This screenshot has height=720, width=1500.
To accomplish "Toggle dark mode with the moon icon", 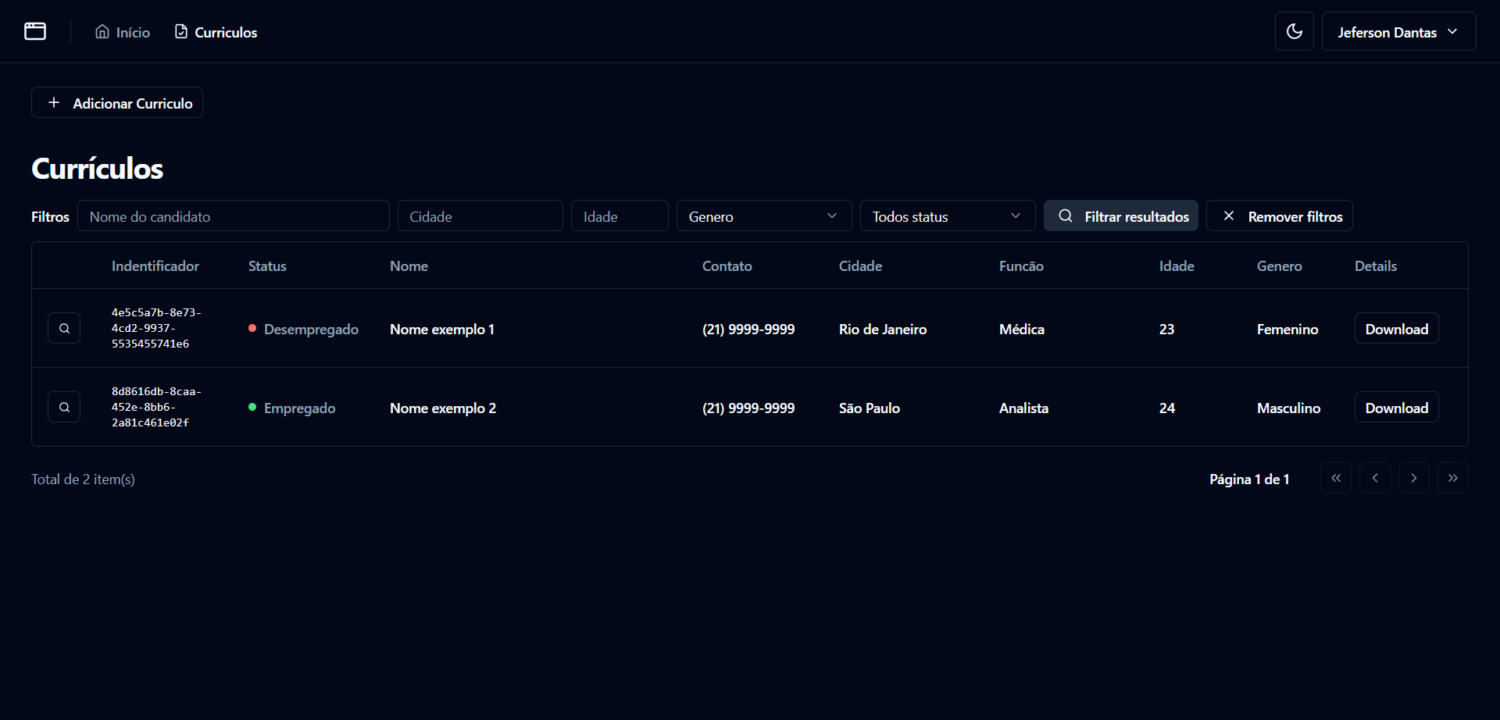I will click(x=1294, y=31).
